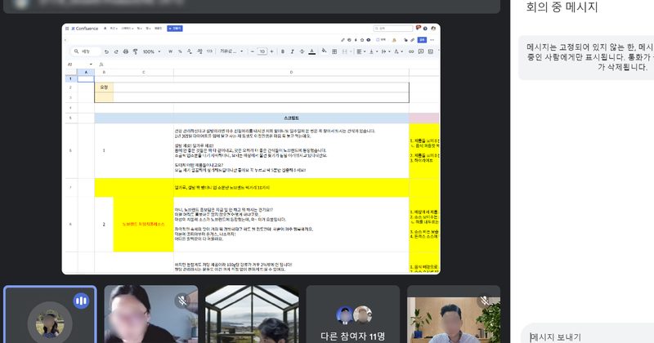Viewport: 654px width, 343px height.
Task: Click the cell containing number 2
Action: (x=104, y=225)
